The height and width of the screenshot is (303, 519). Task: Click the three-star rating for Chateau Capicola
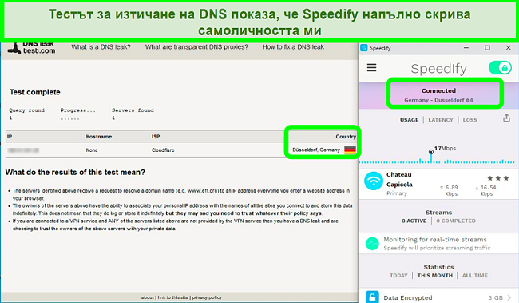[x=498, y=178]
